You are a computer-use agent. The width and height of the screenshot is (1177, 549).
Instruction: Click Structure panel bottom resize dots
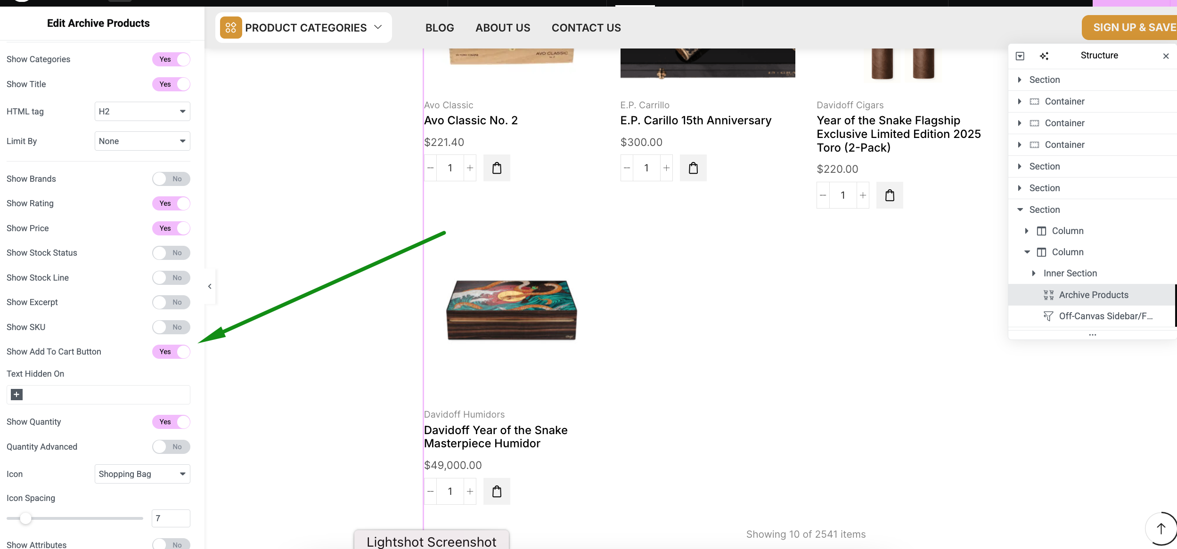click(x=1093, y=335)
